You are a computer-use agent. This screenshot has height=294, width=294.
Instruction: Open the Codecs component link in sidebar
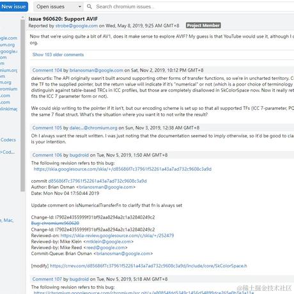[8, 140]
